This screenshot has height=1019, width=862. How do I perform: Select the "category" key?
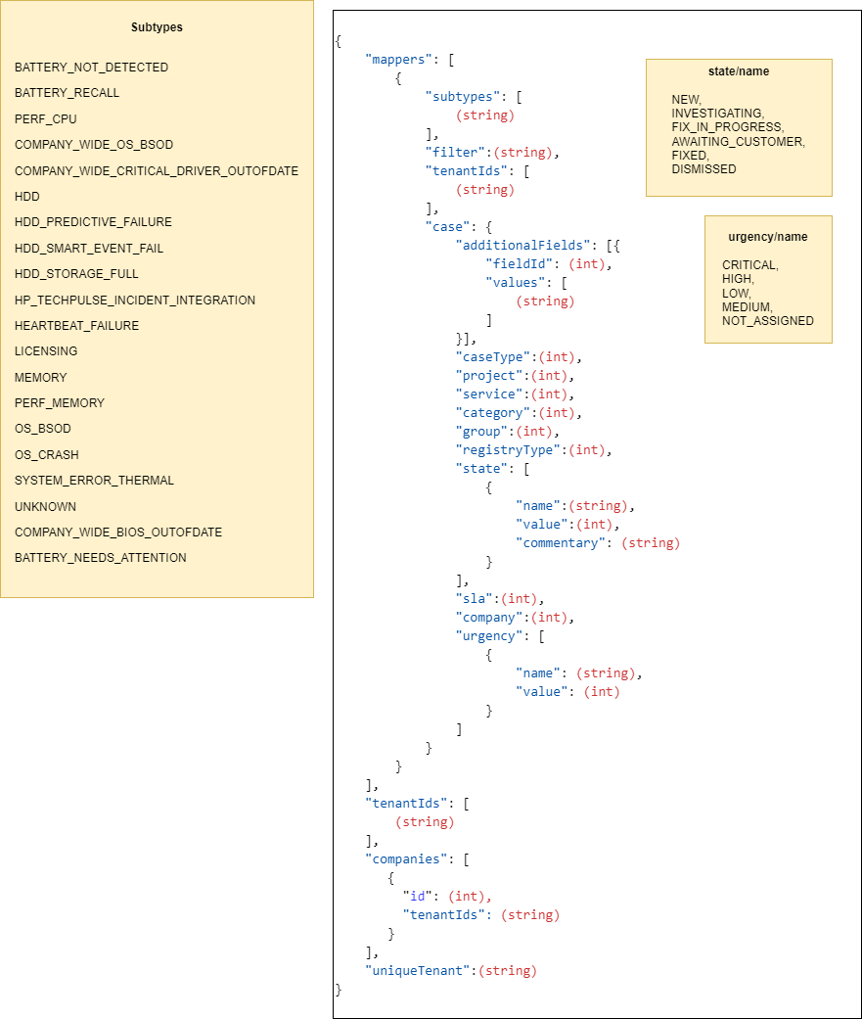tap(493, 413)
